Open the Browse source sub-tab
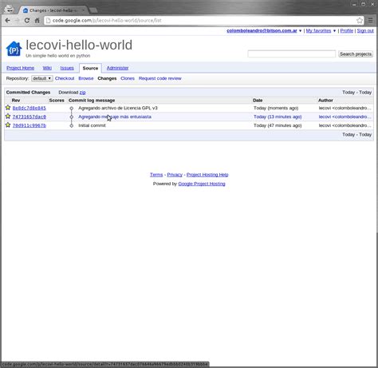378x368 pixels. click(86, 78)
